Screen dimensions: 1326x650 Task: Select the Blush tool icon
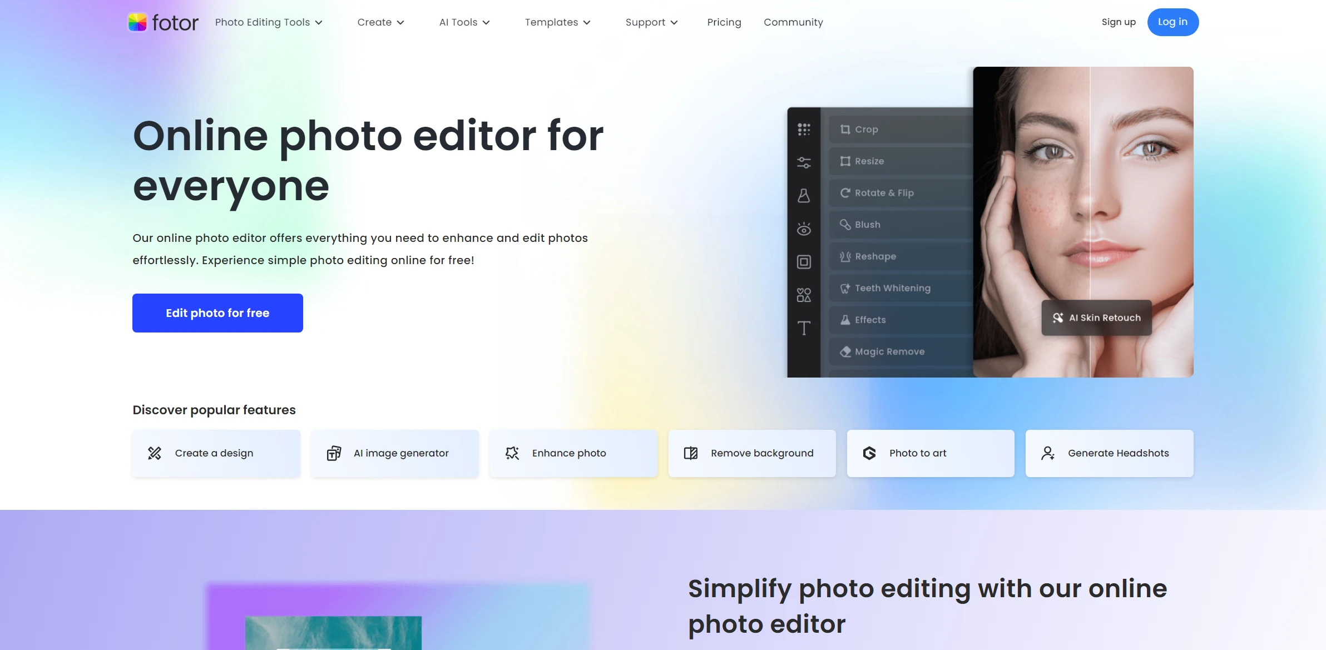(x=845, y=224)
